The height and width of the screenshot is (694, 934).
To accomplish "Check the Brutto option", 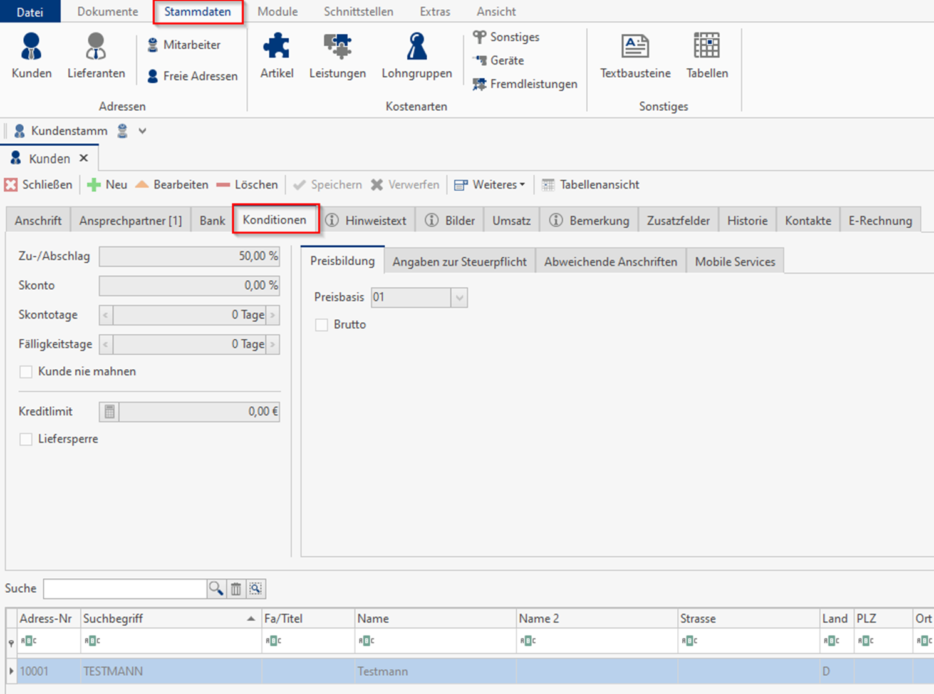I will click(322, 325).
